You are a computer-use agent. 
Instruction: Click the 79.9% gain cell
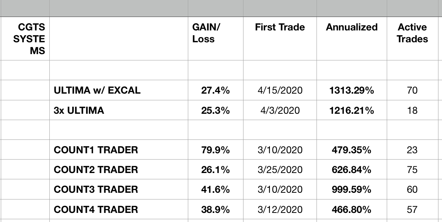pos(215,150)
